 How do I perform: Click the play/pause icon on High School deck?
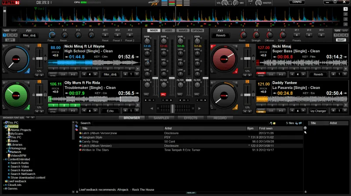tap(73, 74)
